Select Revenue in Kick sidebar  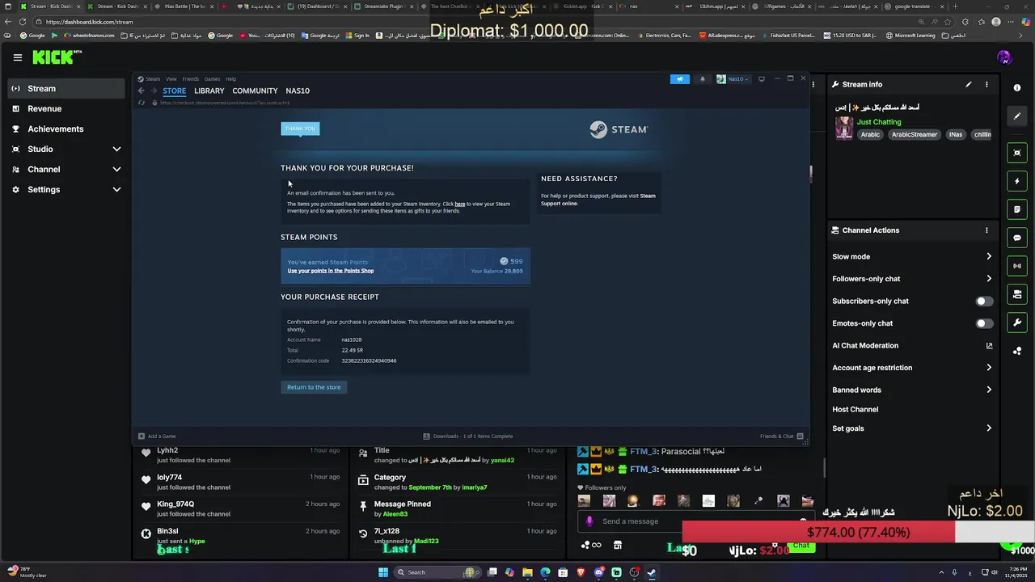(x=67, y=109)
